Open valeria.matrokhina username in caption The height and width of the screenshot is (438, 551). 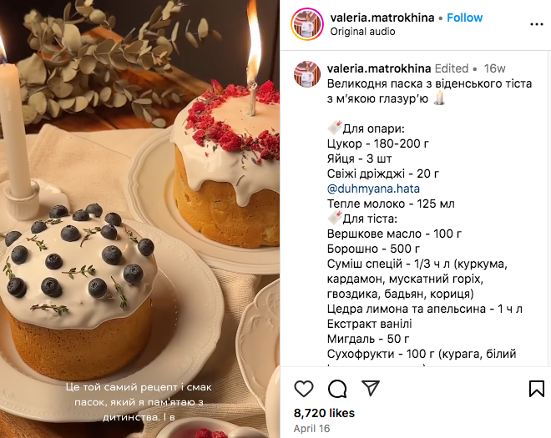tap(379, 68)
